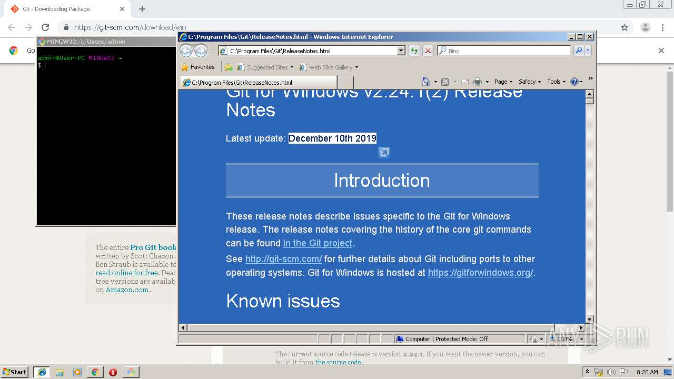Screen dimensions: 674x379
Task: Open the Chrome three-dot menu
Action: (x=662, y=27)
